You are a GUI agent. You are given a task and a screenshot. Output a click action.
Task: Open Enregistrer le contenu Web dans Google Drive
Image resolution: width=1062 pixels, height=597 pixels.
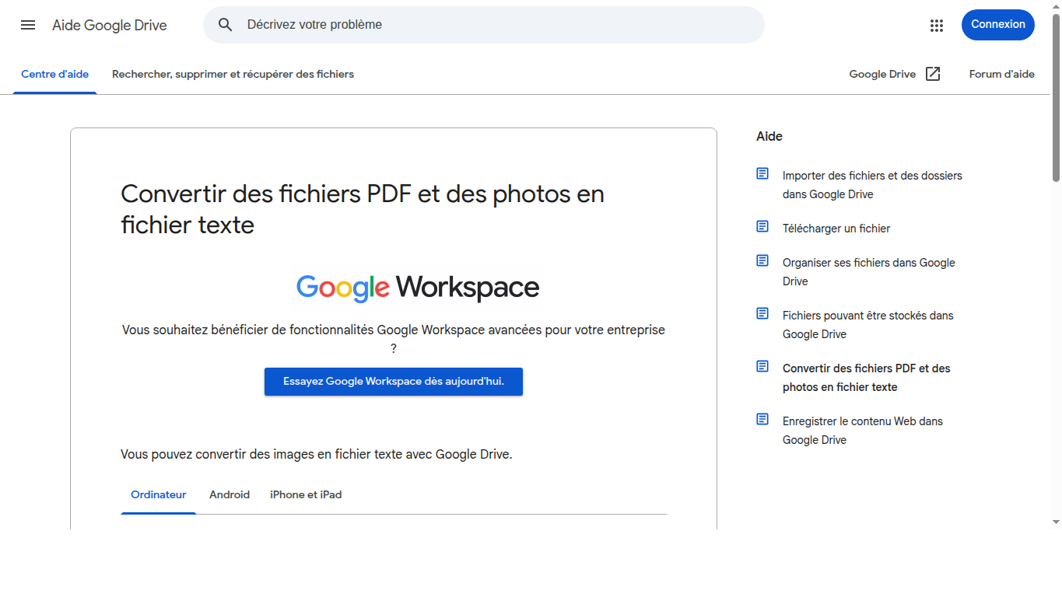point(862,431)
